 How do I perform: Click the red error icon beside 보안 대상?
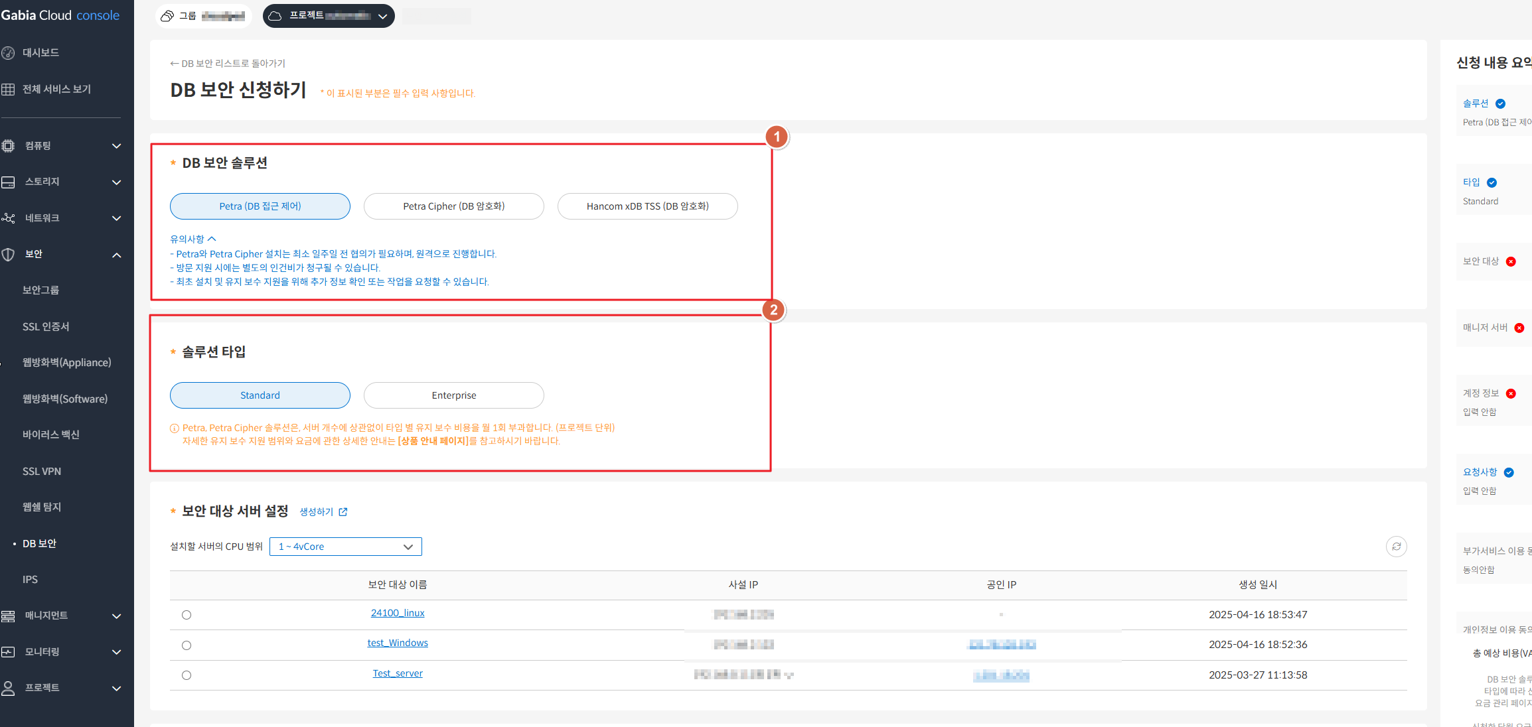[1511, 261]
